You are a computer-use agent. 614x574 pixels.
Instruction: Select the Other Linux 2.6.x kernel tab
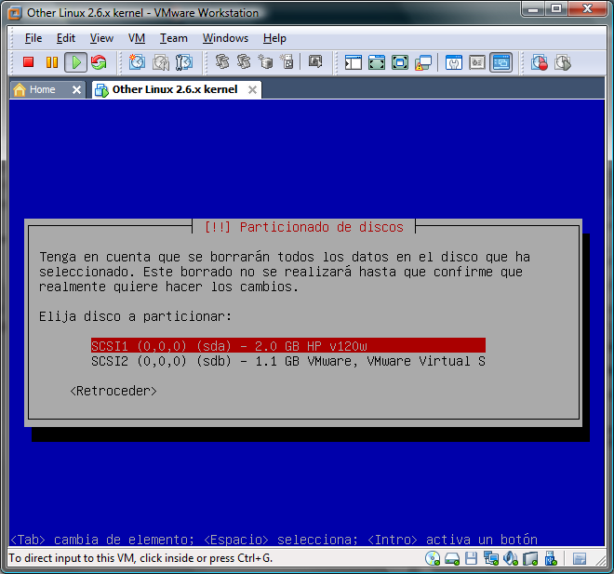coord(175,89)
